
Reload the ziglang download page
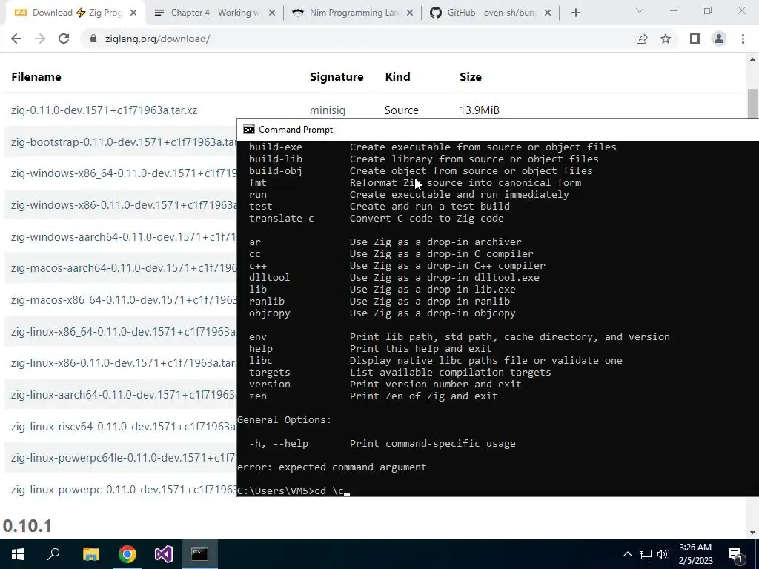tap(64, 39)
